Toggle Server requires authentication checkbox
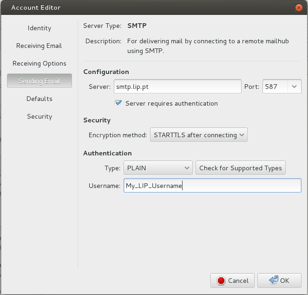 point(118,103)
